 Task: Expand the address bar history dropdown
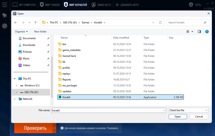pos(153,23)
